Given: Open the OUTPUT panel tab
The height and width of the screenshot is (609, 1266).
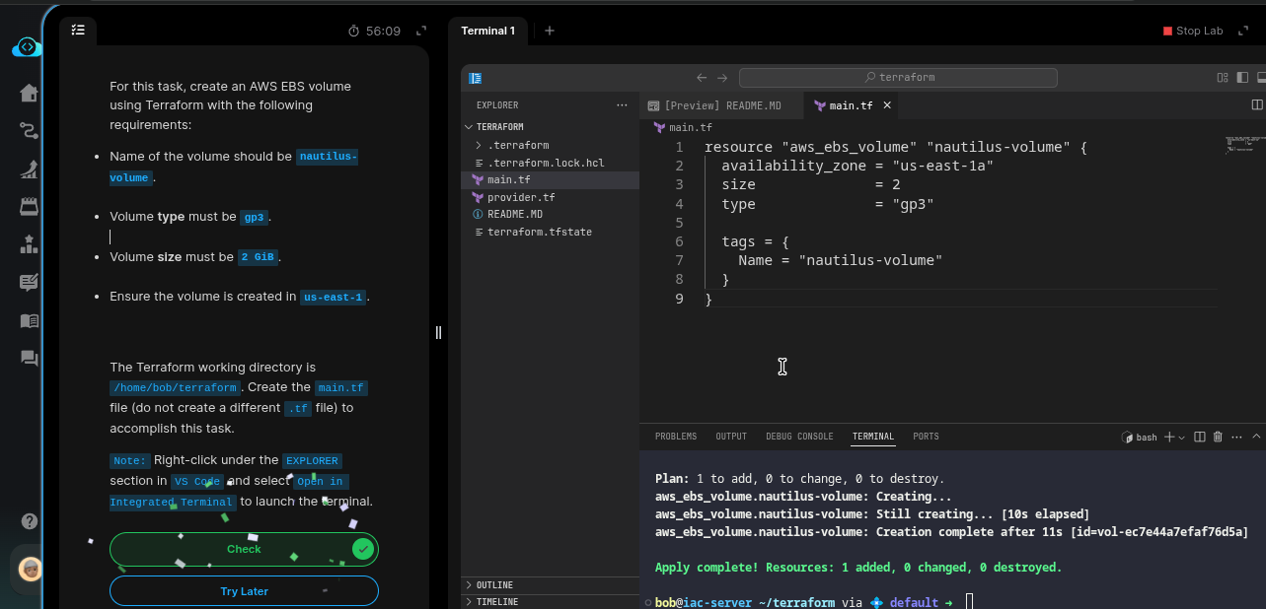Looking at the screenshot, I should coord(731,437).
